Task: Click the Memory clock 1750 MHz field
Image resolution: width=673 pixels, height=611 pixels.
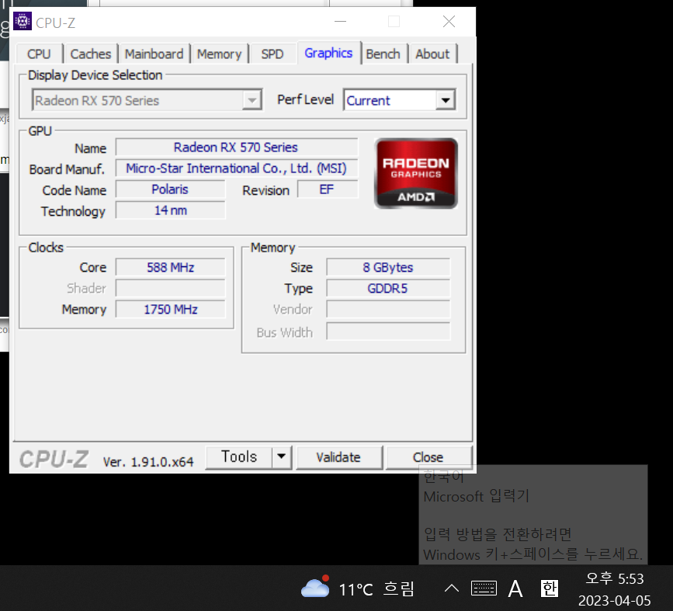Action: (170, 309)
